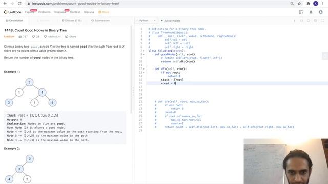Open the Explore menu
Image resolution: width=328 pixels, height=184 pixels.
pos(30,12)
